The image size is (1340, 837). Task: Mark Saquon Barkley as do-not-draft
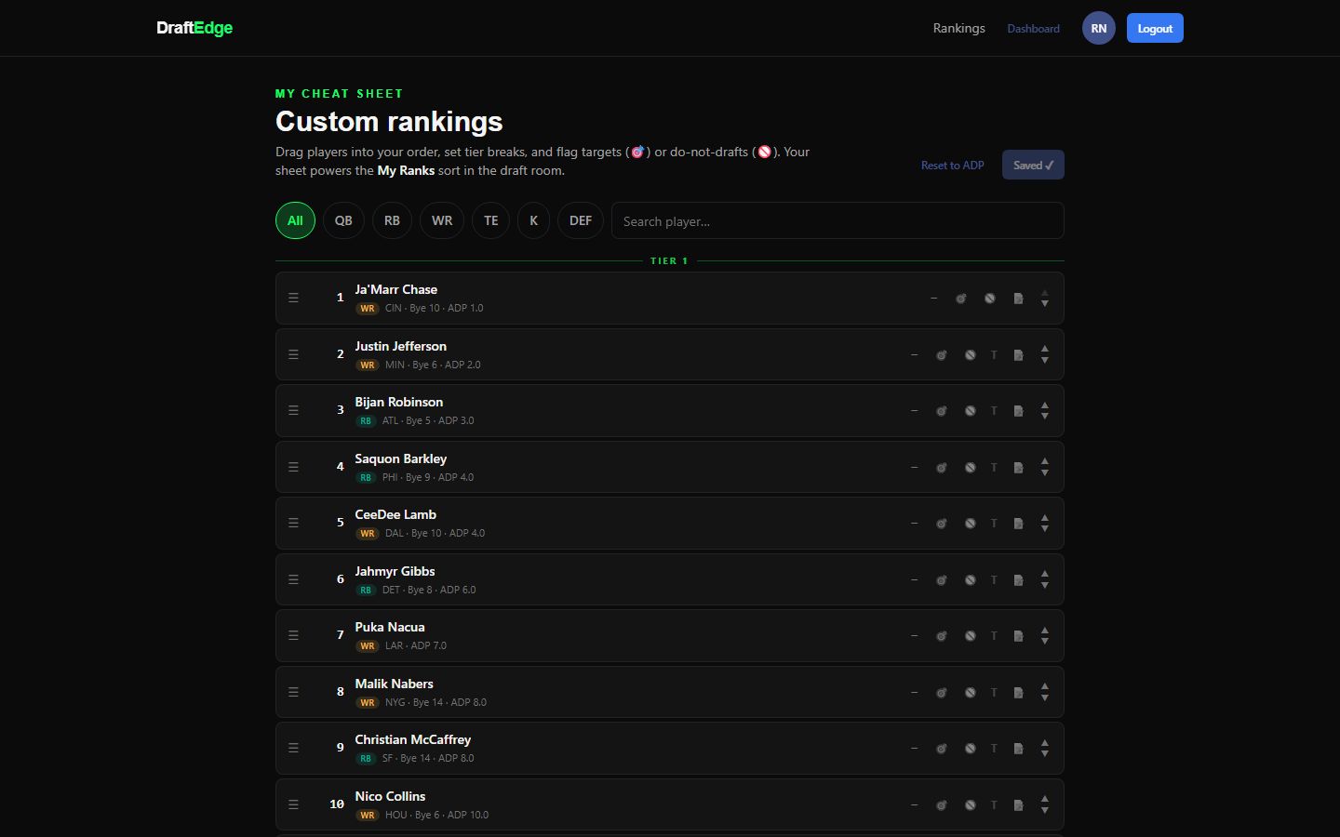point(971,467)
